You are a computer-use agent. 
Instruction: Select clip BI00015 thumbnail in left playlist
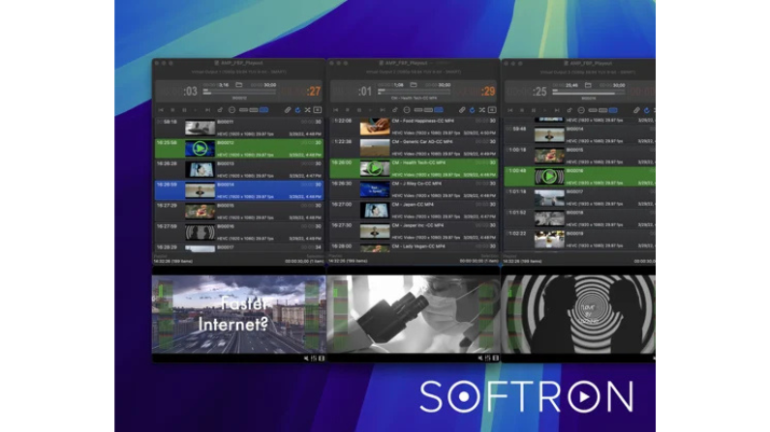[200, 212]
